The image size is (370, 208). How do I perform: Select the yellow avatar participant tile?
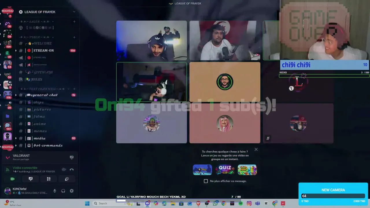(x=225, y=82)
